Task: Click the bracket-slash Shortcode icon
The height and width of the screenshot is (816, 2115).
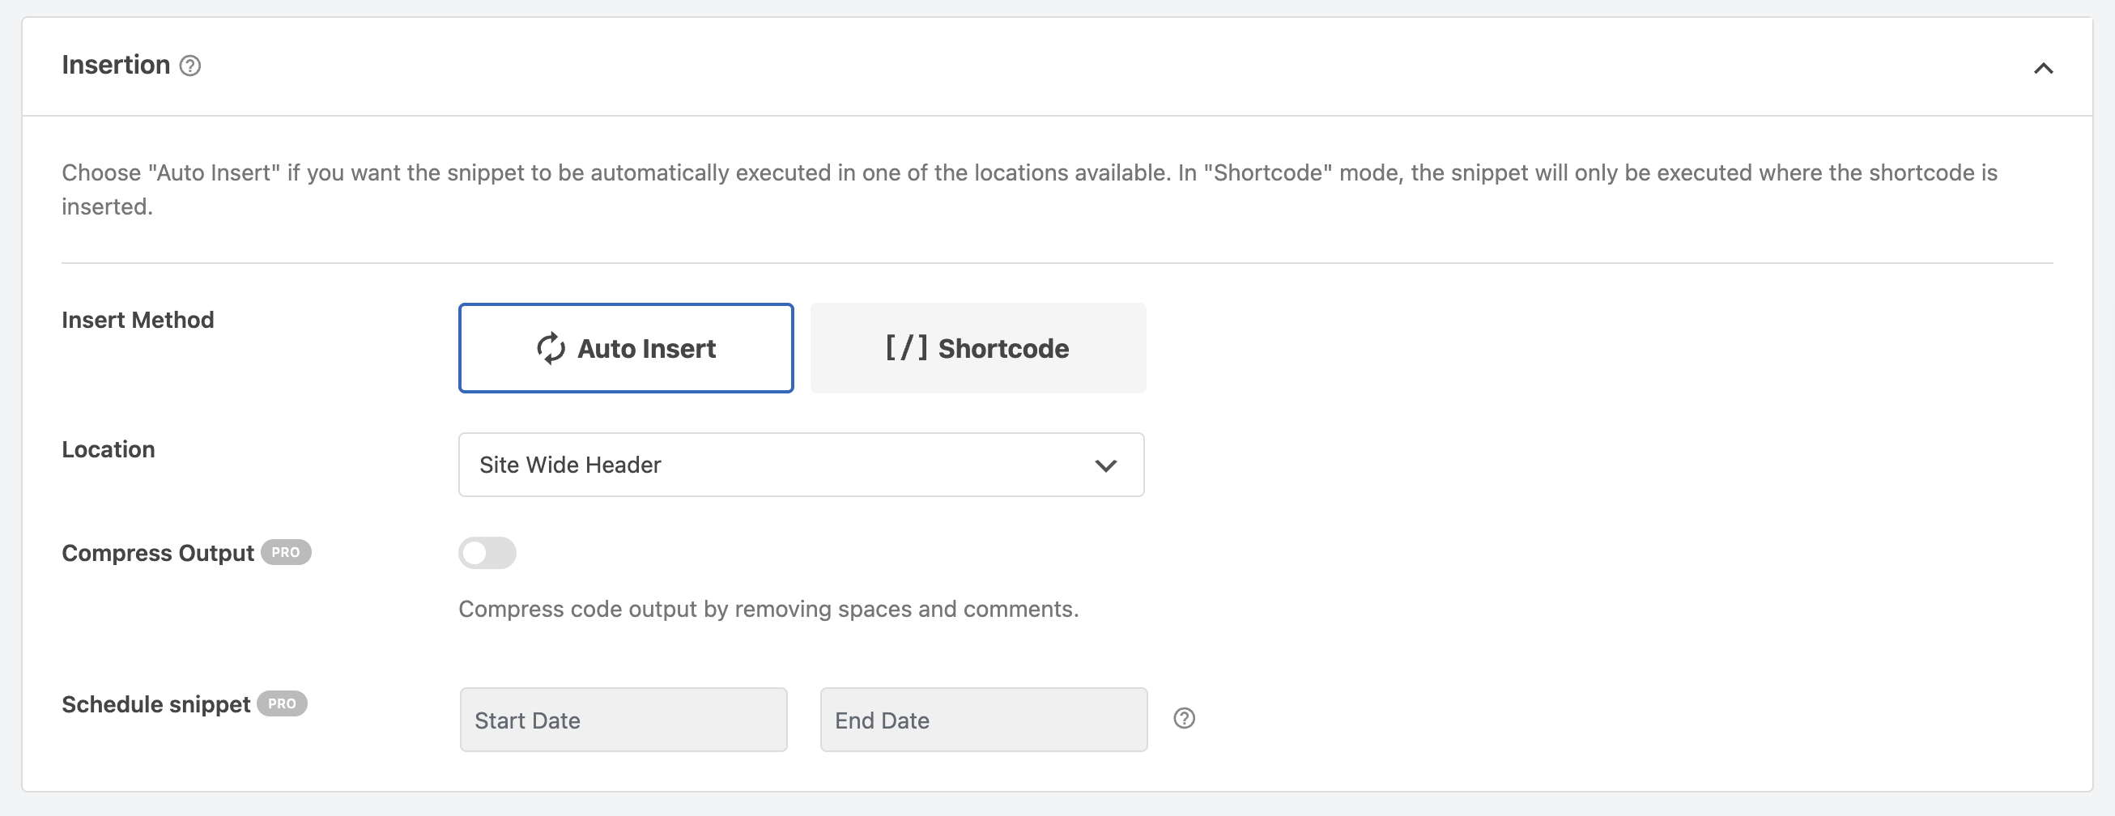Action: (x=906, y=348)
